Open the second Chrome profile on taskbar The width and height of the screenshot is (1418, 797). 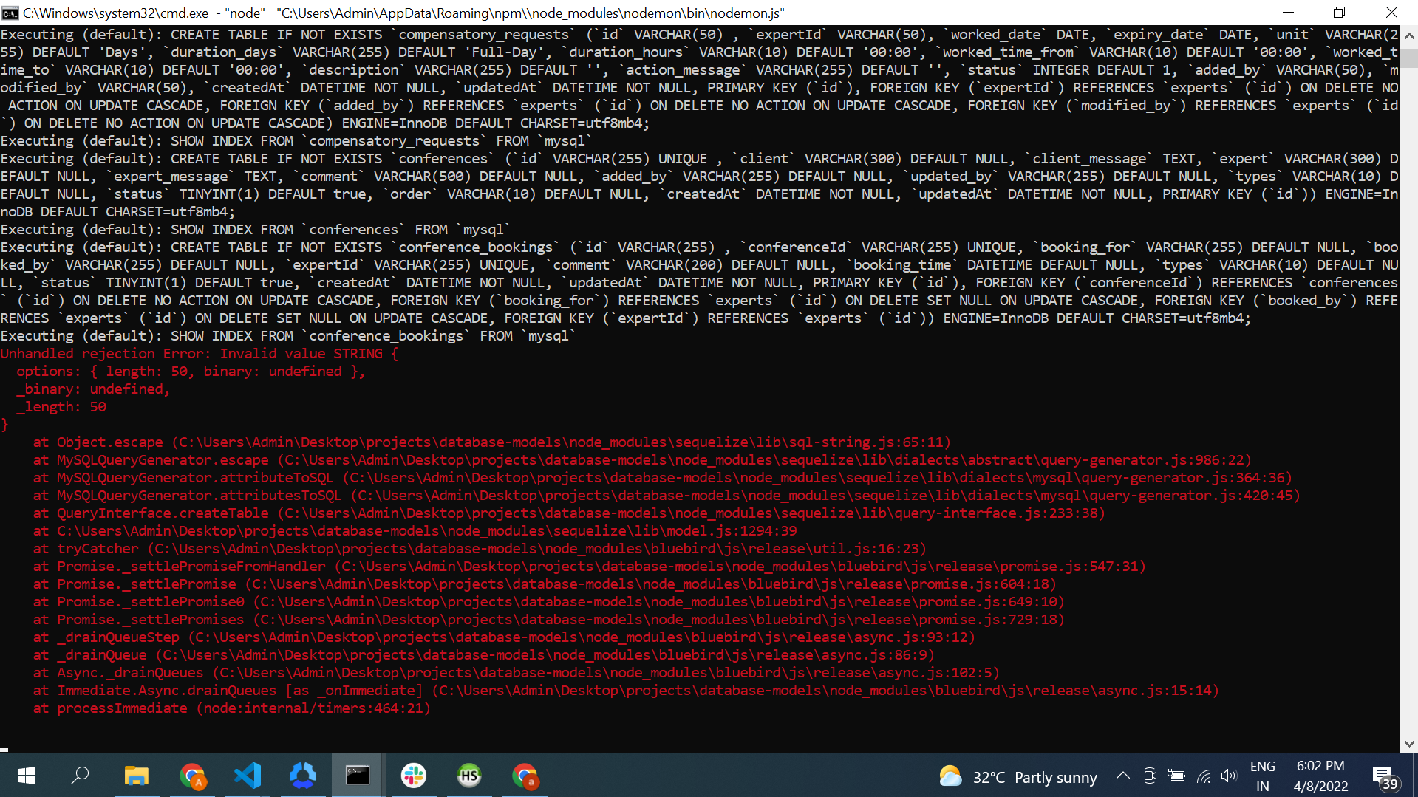coord(524,776)
